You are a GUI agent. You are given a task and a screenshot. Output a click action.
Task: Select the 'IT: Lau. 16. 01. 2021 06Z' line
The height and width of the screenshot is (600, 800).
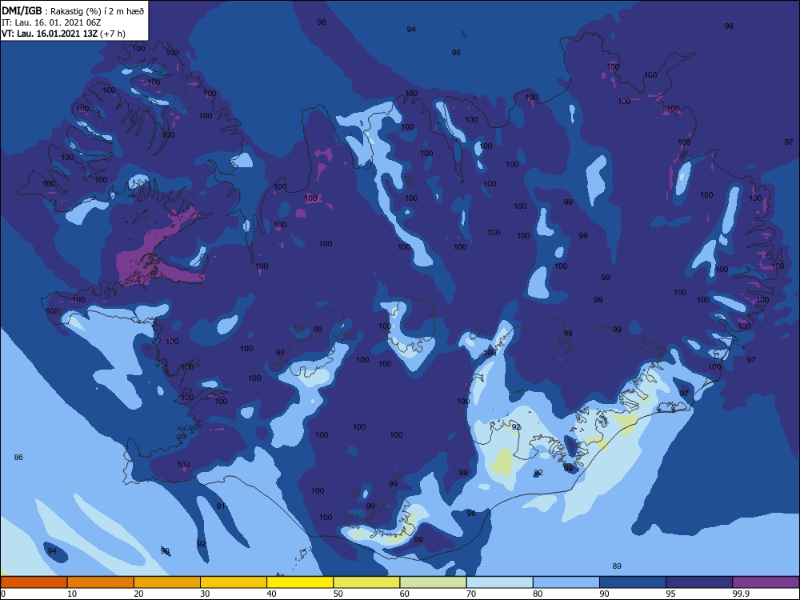coord(51,22)
